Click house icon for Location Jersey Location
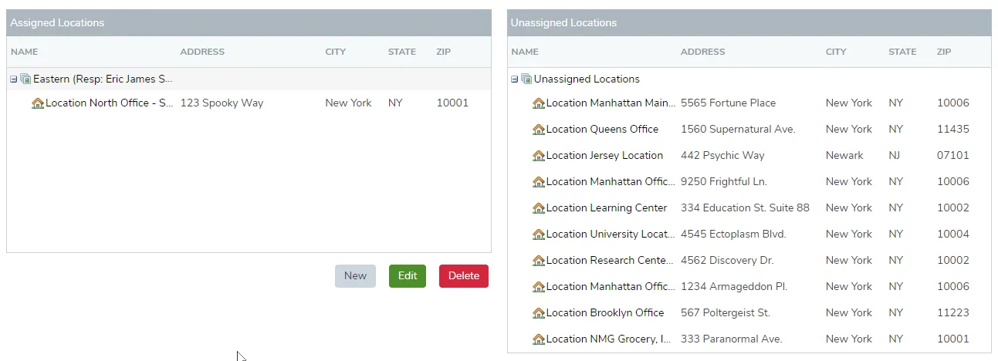The image size is (998, 361). pyautogui.click(x=539, y=156)
